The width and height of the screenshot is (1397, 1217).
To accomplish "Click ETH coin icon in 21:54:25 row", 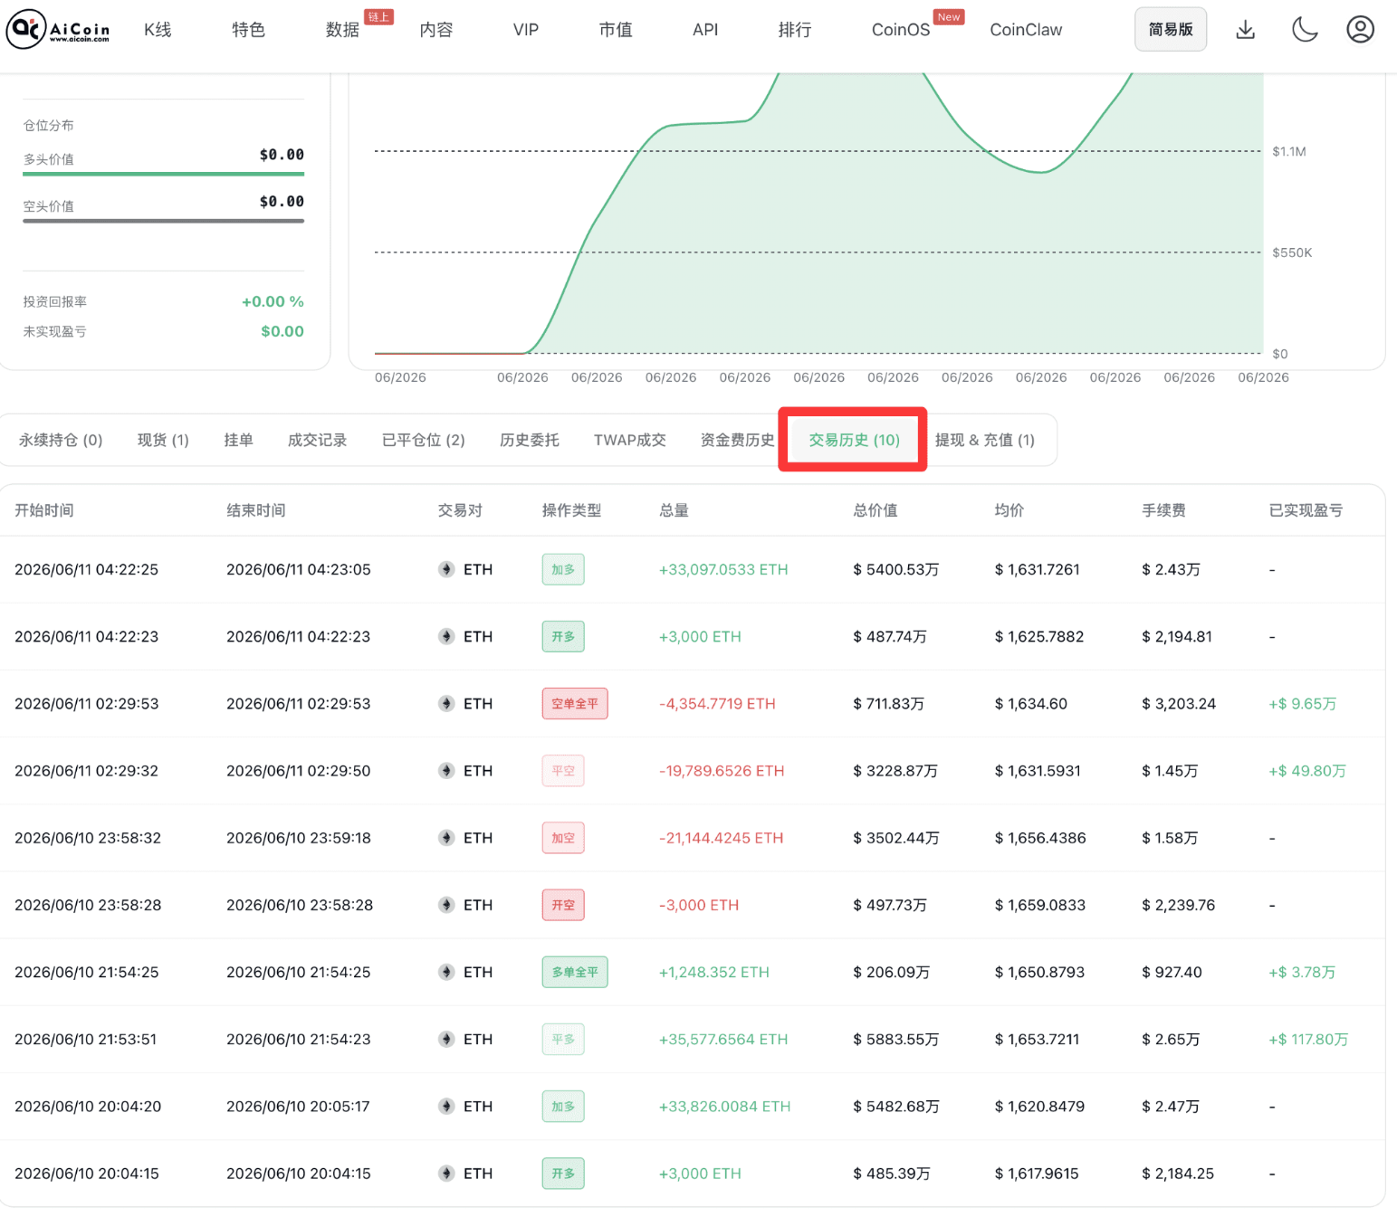I will pos(446,972).
